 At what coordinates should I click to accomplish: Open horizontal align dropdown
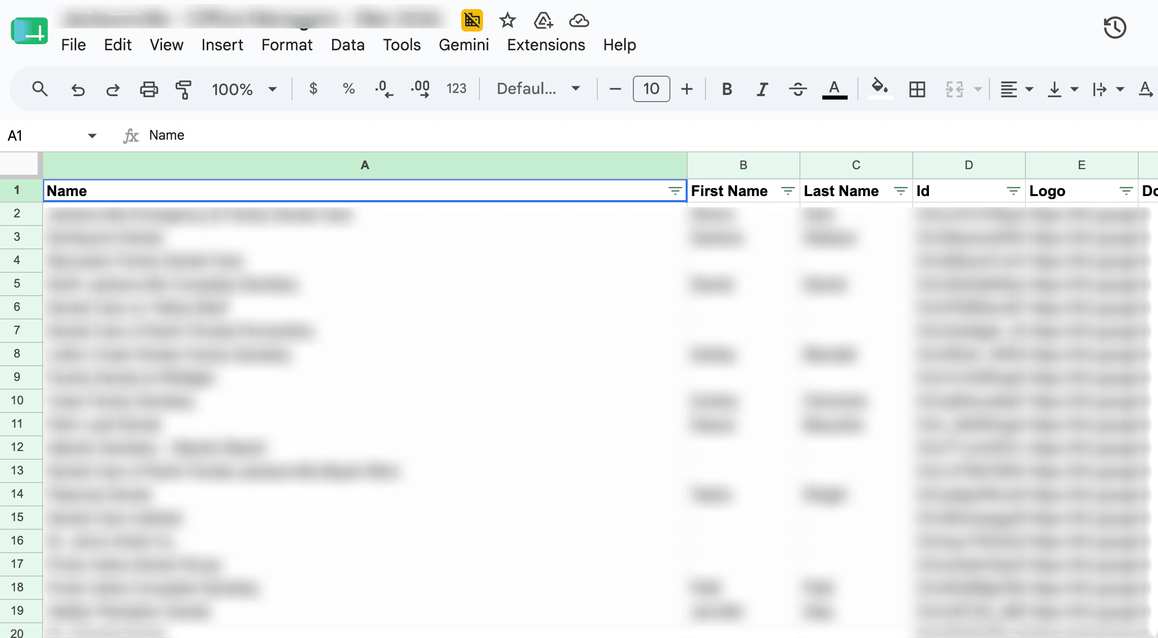[1016, 89]
